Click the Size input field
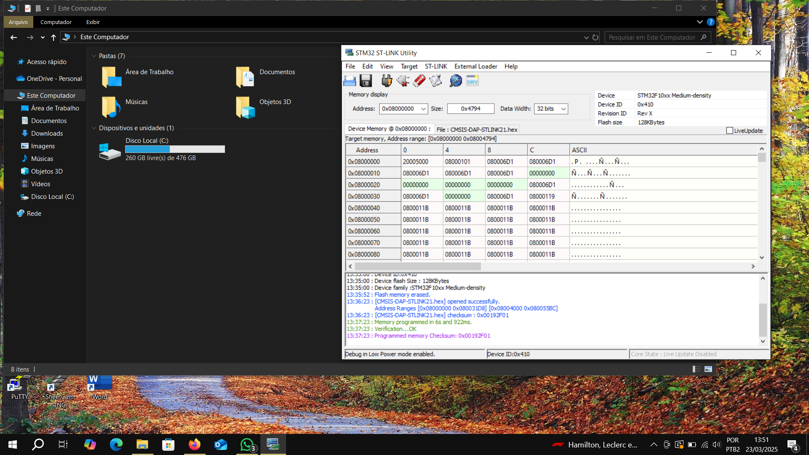The image size is (809, 455). point(471,109)
